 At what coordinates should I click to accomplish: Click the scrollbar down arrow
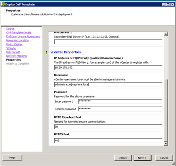(166, 144)
